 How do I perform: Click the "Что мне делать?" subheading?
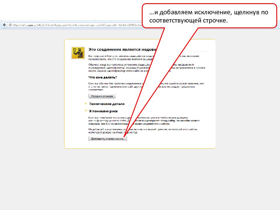pos(103,77)
